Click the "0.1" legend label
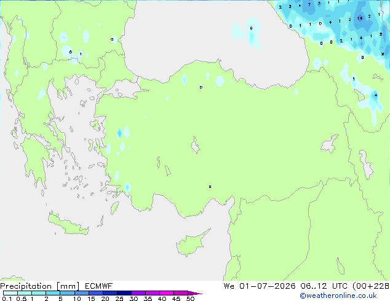The image size is (390, 301). point(7,299)
